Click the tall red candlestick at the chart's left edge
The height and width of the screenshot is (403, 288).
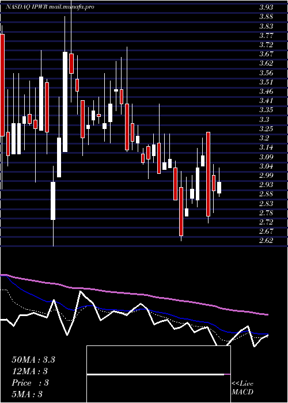[2, 85]
